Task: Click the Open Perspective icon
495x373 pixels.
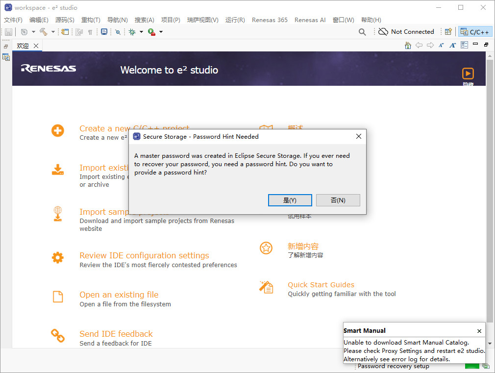Action: 448,31
